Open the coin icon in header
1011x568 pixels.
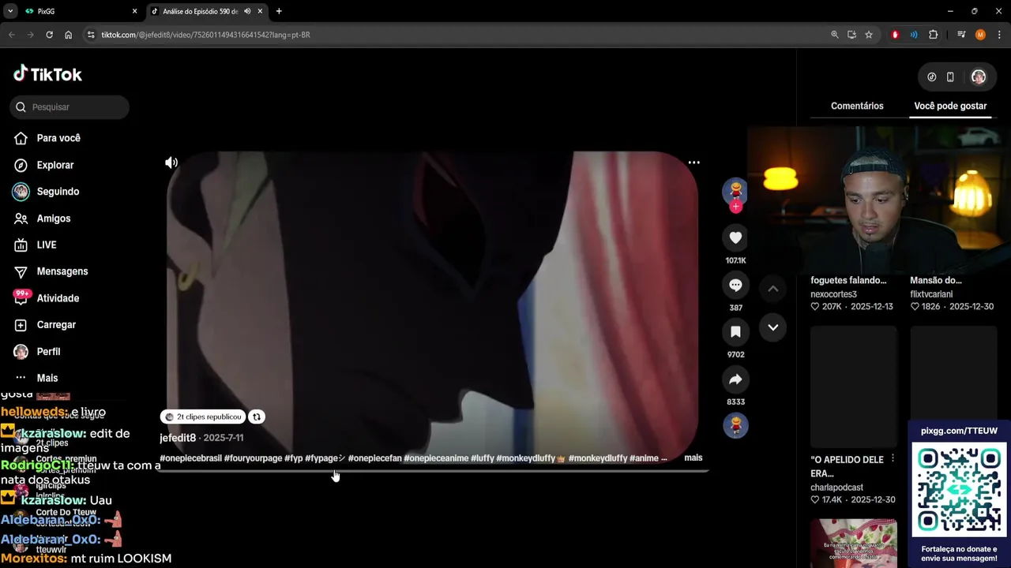[932, 77]
